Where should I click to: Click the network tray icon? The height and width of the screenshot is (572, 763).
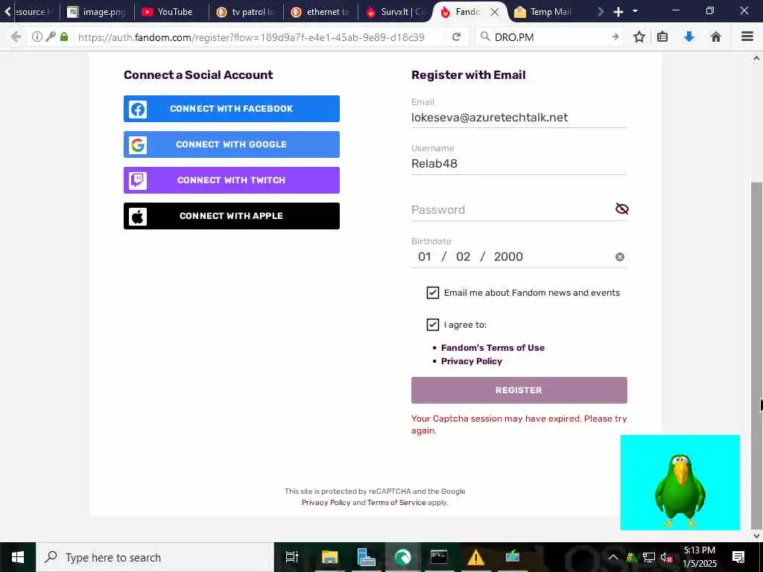pyautogui.click(x=648, y=557)
